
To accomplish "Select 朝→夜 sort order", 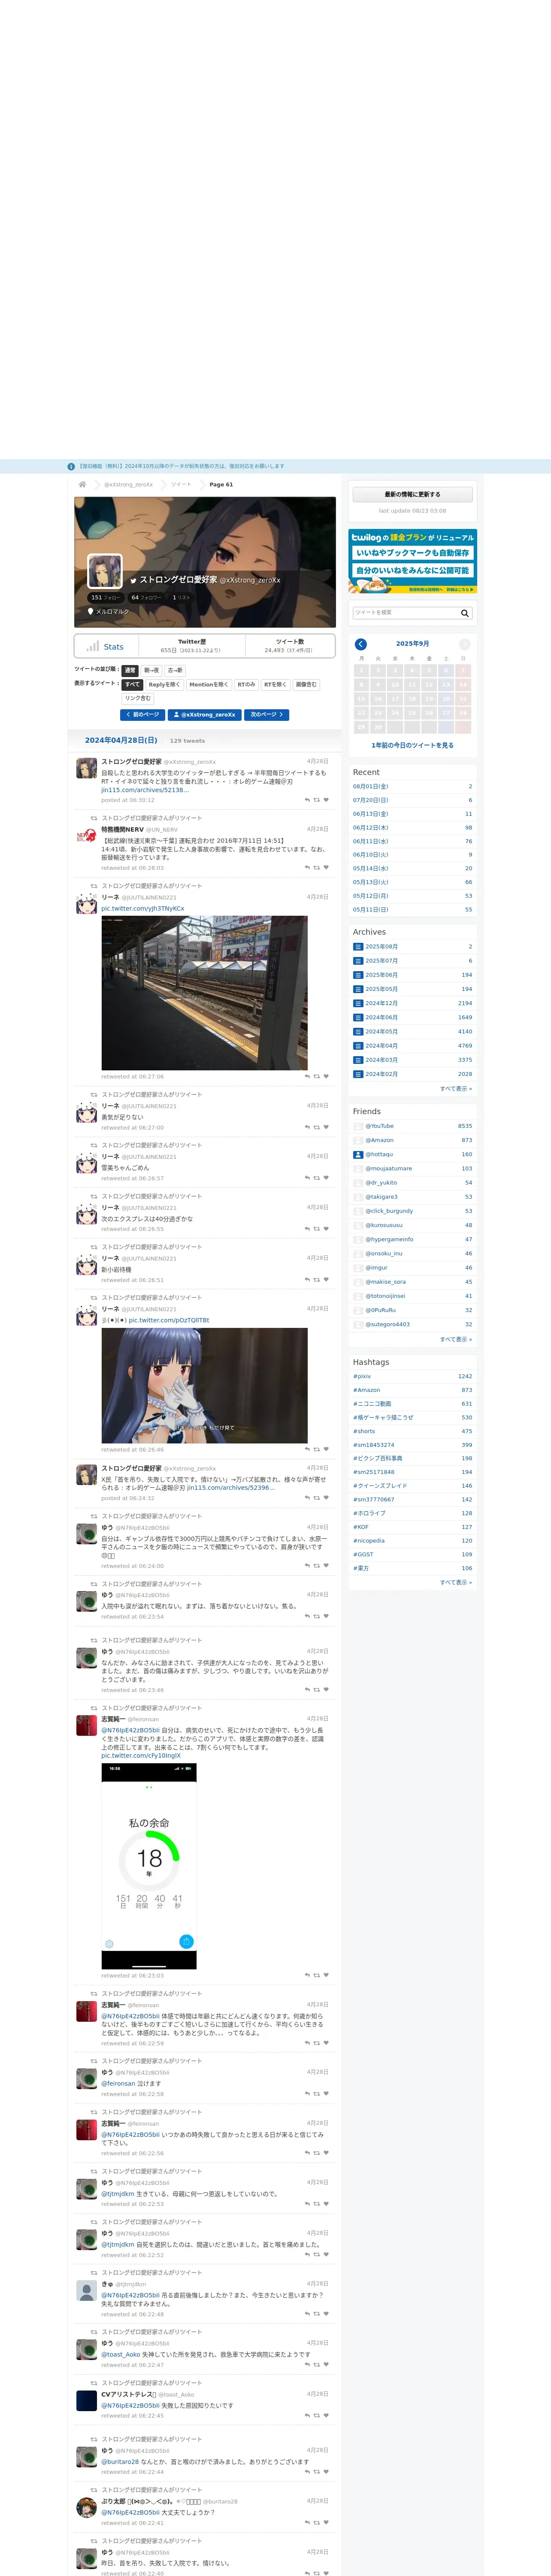I will tap(151, 670).
